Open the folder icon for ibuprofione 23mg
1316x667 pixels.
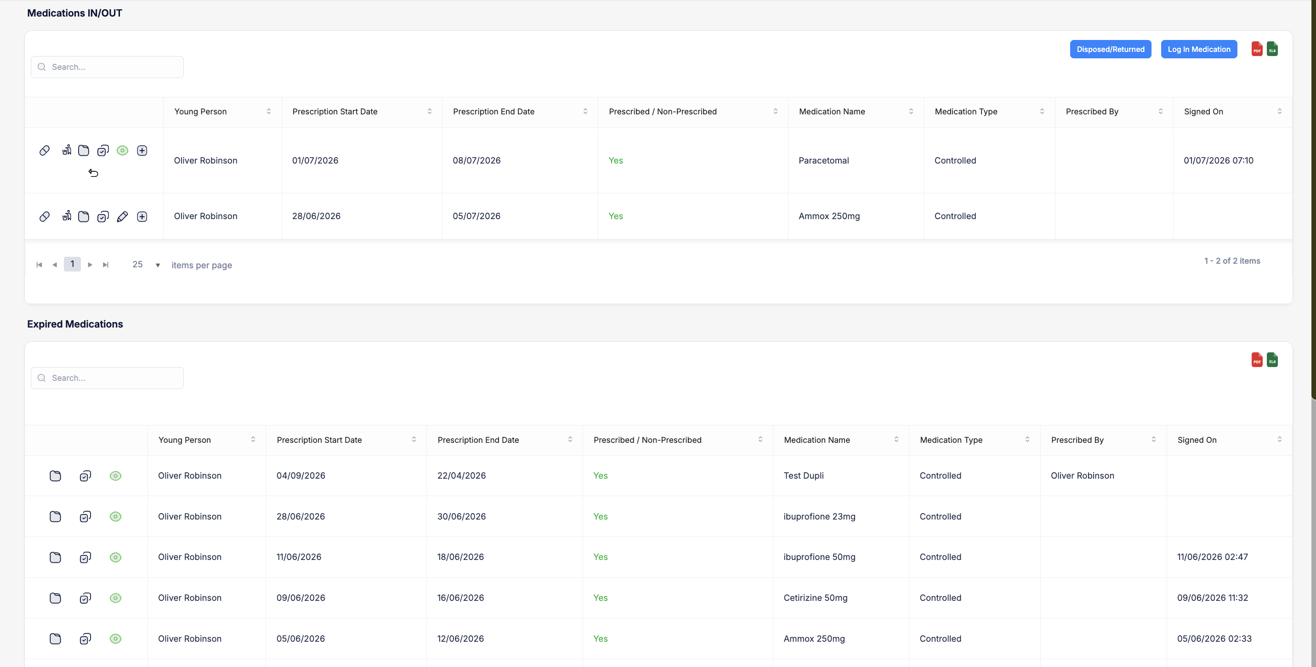[x=55, y=516]
